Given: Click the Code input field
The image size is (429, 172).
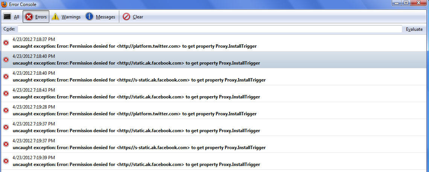Looking at the screenshot, I should click(x=210, y=29).
